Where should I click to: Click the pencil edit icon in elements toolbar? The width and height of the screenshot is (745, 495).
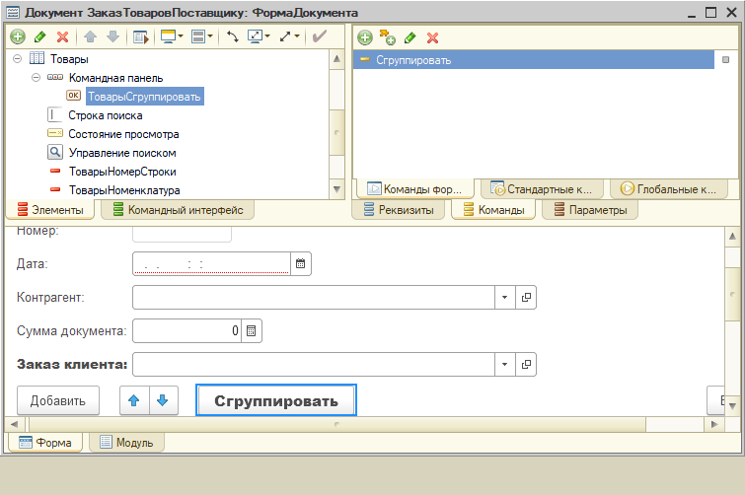(40, 36)
